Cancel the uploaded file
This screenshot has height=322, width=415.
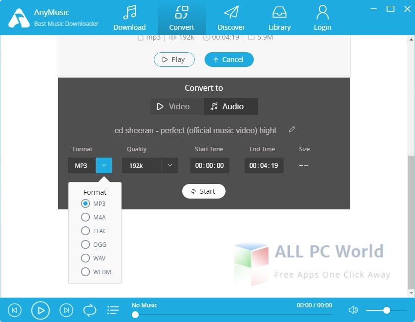(x=229, y=60)
